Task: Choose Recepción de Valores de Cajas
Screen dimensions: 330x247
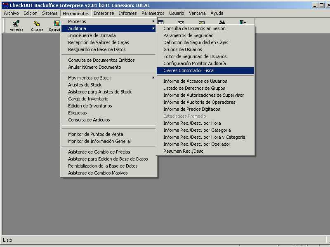Action: coord(108,42)
